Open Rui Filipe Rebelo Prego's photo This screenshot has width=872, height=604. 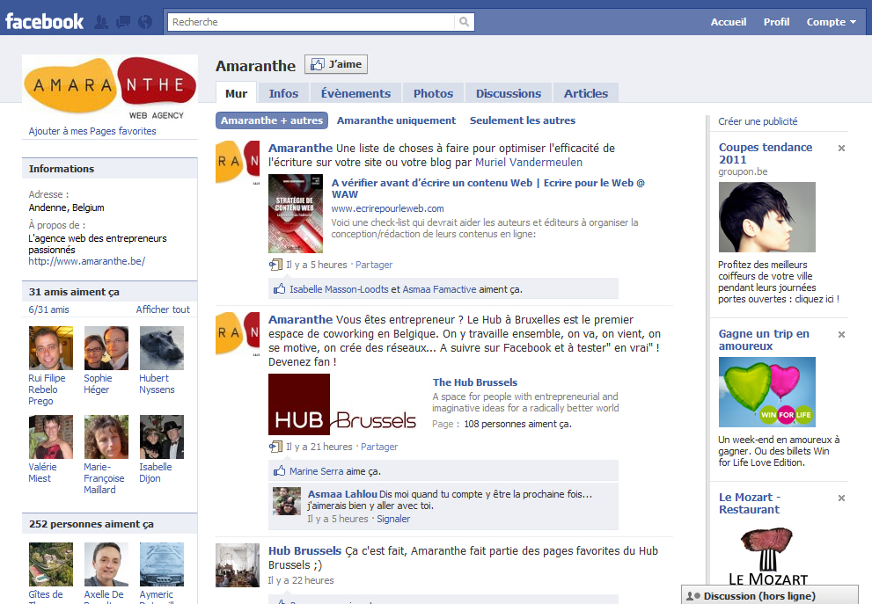pos(51,348)
